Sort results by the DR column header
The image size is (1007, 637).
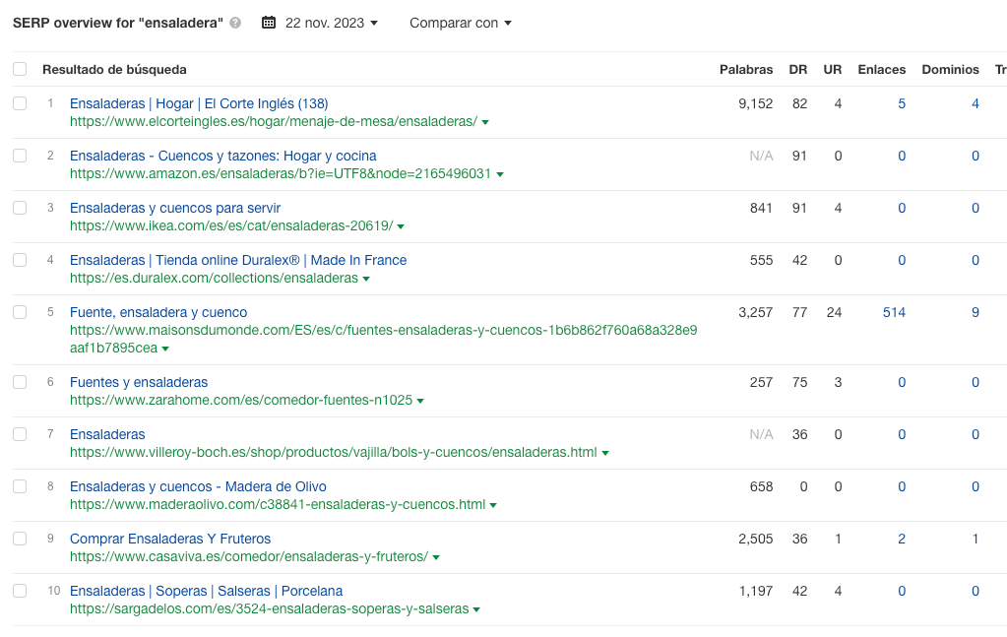[x=797, y=69]
